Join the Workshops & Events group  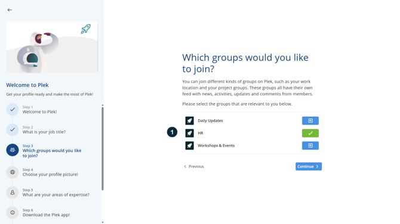click(310, 145)
